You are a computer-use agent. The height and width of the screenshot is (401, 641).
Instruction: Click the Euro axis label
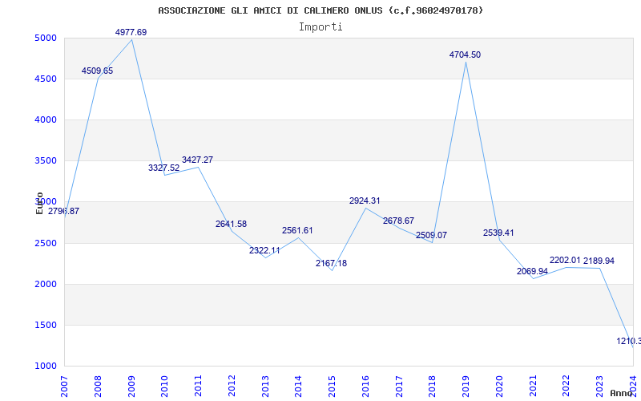click(x=39, y=203)
